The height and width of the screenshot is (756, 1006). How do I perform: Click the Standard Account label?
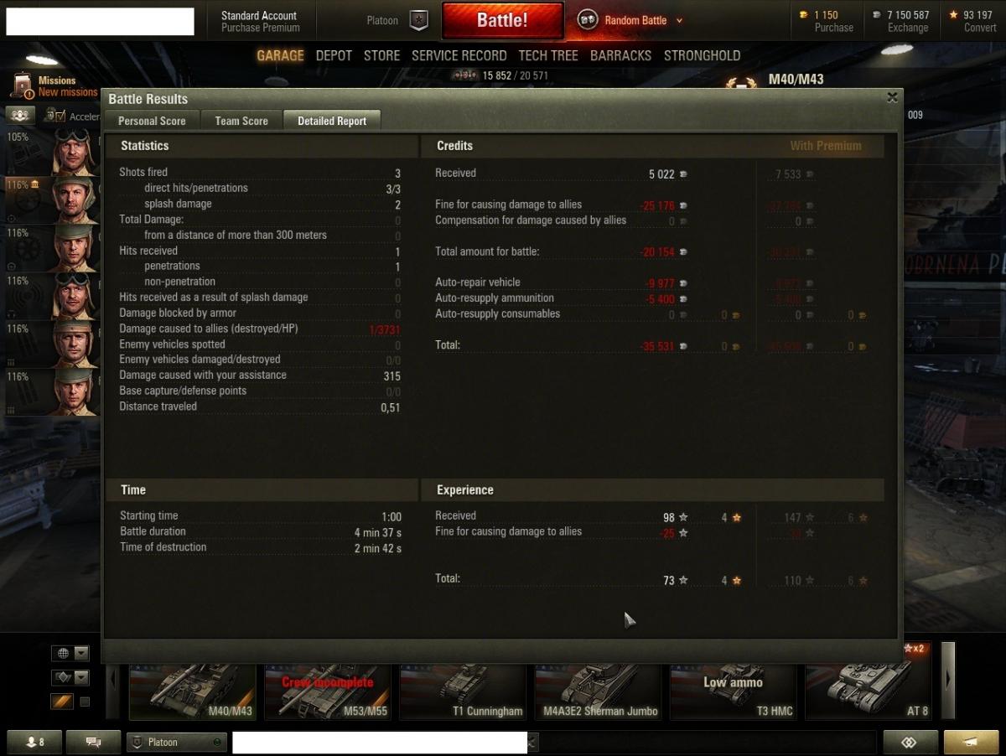pyautogui.click(x=258, y=15)
